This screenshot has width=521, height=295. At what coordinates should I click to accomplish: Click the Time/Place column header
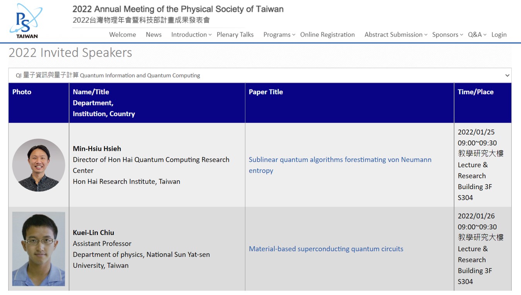pos(475,92)
